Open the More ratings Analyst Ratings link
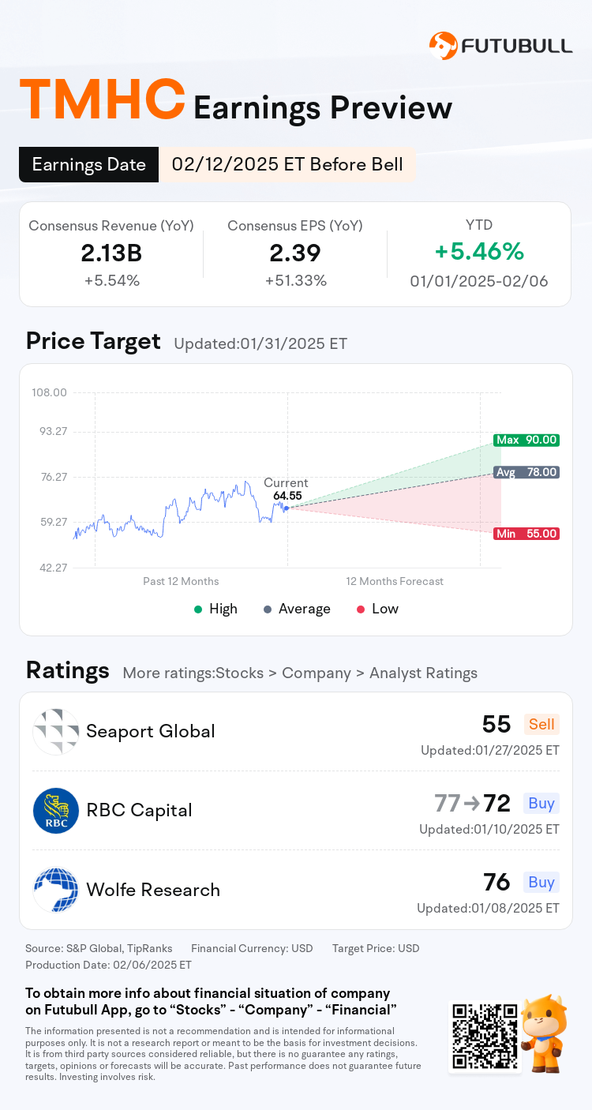This screenshot has height=1110, width=592. [300, 673]
